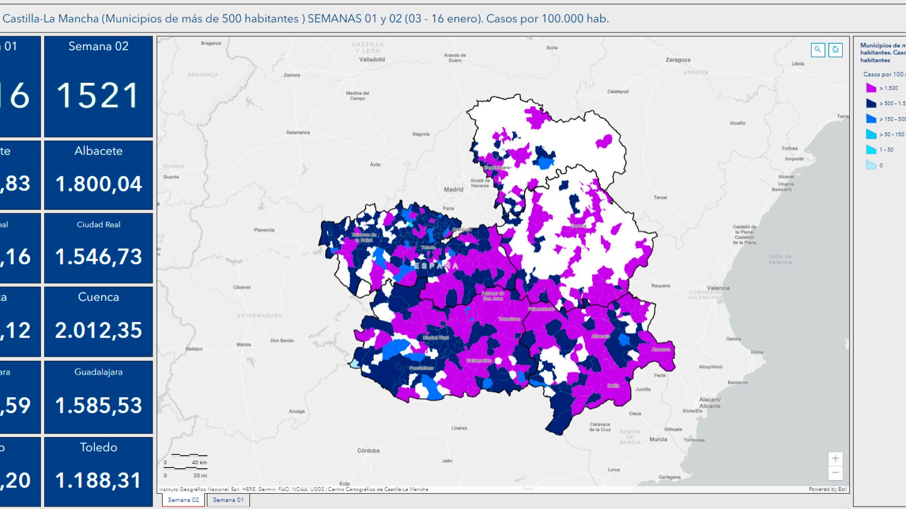The height and width of the screenshot is (509, 906).
Task: Open the map search magnifier tool
Action: (818, 50)
